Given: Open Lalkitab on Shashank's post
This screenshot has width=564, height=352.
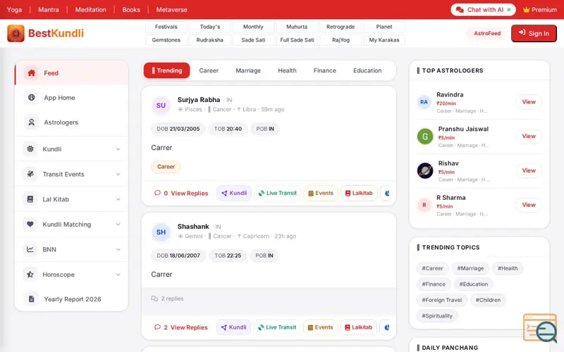Looking at the screenshot, I should click(x=358, y=327).
